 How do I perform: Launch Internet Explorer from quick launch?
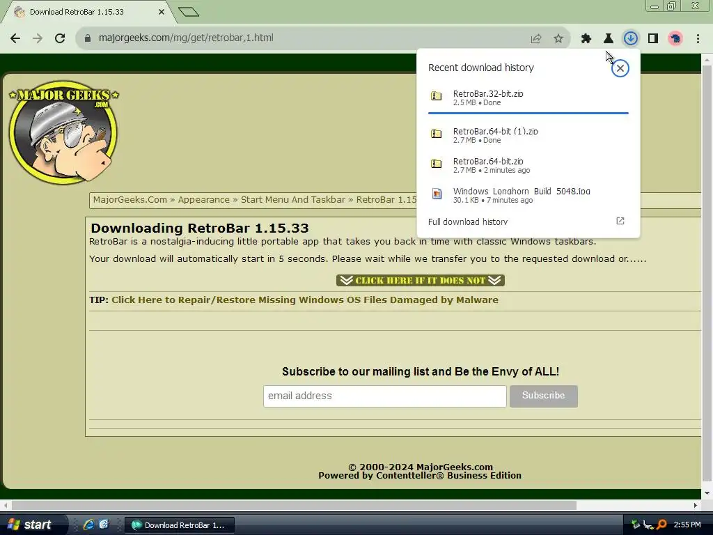click(88, 525)
